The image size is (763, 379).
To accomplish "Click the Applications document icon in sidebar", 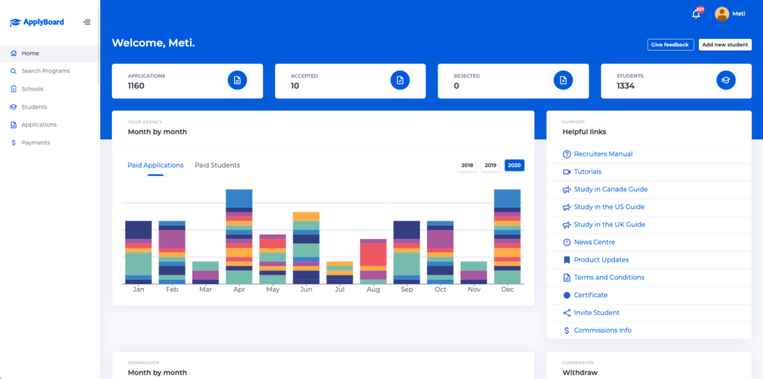I will tap(13, 125).
